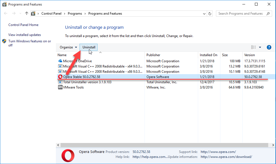This screenshot has height=164, width=276.
Task: Select VMware Tools entry name
Action: tap(73, 87)
